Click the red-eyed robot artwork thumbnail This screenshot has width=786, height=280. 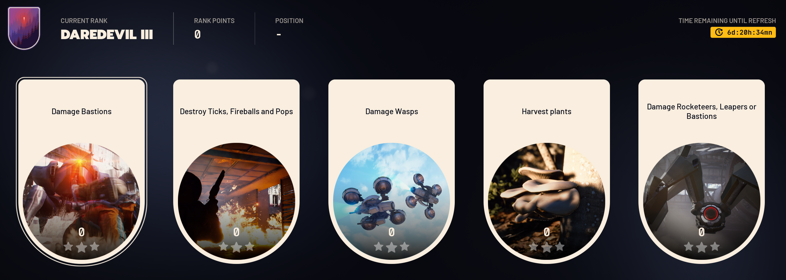(701, 201)
